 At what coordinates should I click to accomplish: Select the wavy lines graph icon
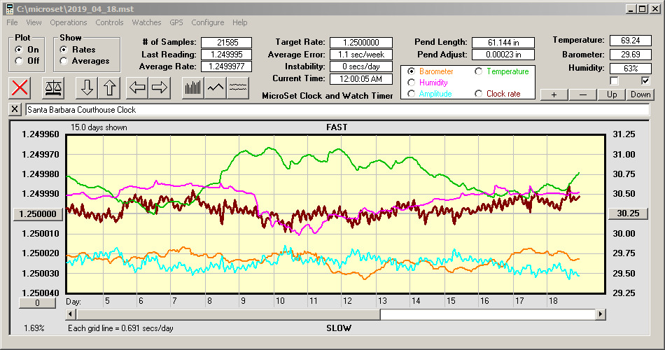point(239,87)
